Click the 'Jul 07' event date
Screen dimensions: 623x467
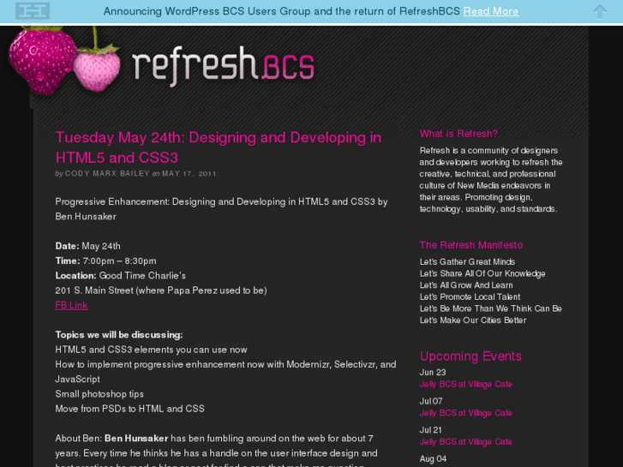(431, 401)
